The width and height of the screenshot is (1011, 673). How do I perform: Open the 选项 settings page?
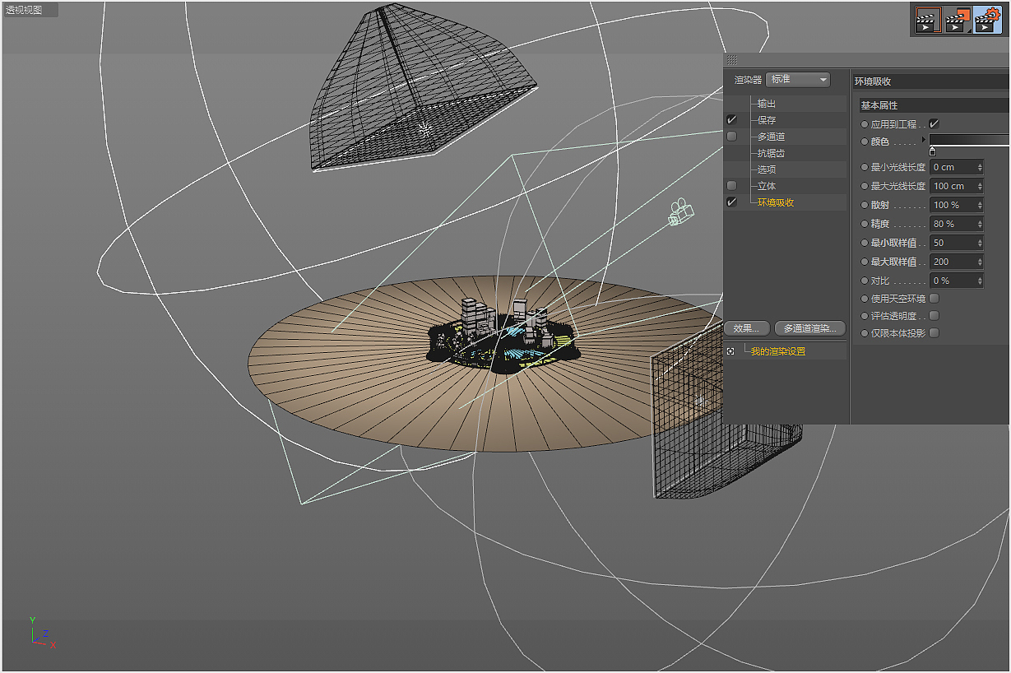click(767, 169)
